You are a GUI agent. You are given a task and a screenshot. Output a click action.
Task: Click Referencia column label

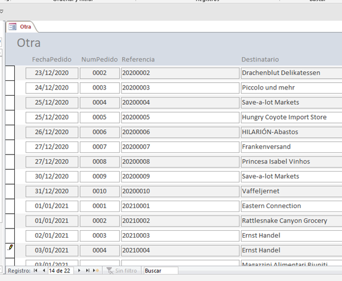[x=138, y=59]
